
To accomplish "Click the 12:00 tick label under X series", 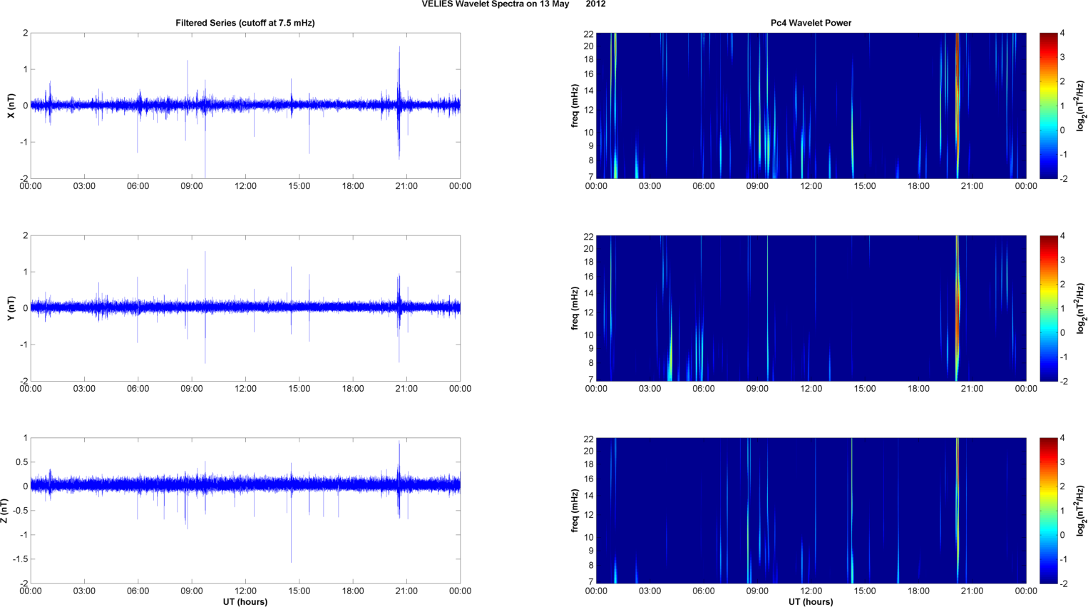I will pos(245,186).
